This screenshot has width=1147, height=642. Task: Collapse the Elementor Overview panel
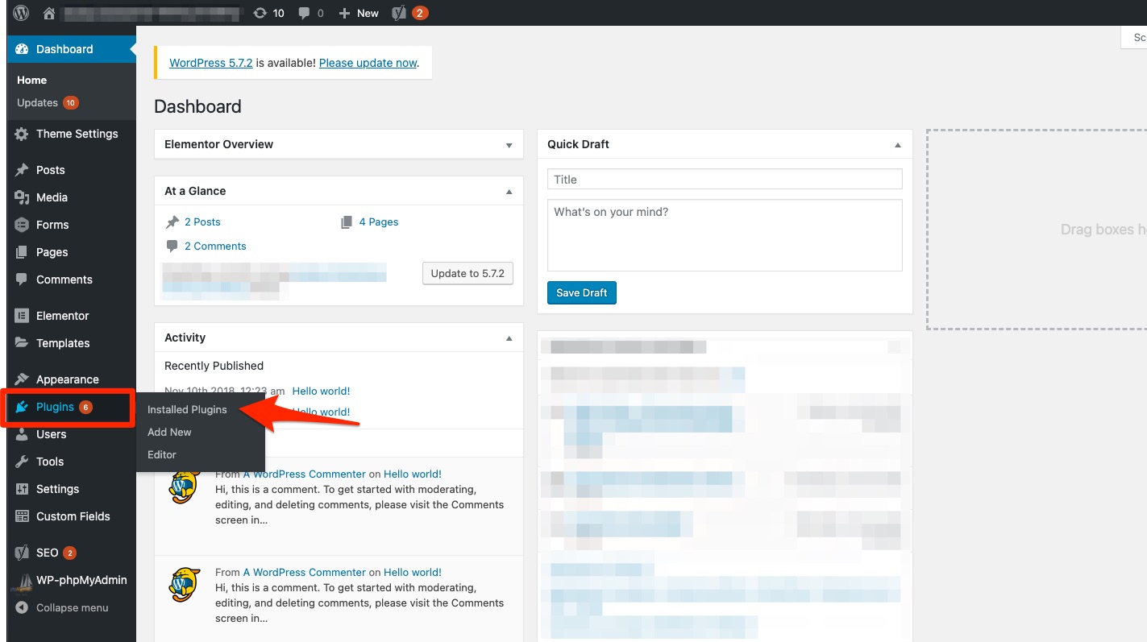point(509,145)
